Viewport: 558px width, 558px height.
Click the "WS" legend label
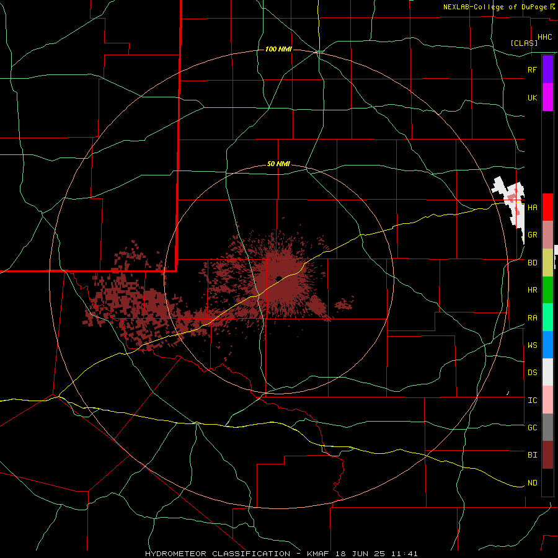click(x=532, y=345)
